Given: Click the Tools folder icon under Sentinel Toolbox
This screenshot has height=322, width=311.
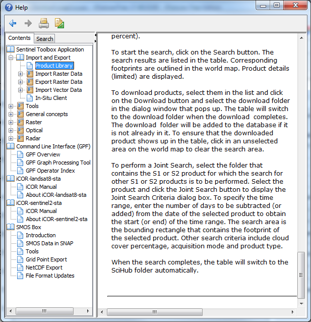Looking at the screenshot, I should pos(20,106).
